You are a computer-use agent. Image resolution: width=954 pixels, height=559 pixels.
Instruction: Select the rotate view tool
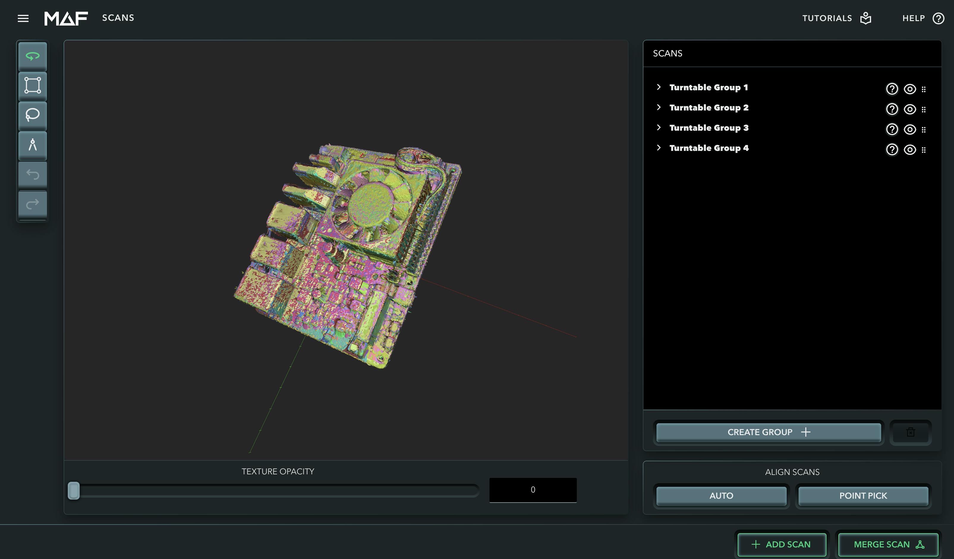click(x=33, y=56)
